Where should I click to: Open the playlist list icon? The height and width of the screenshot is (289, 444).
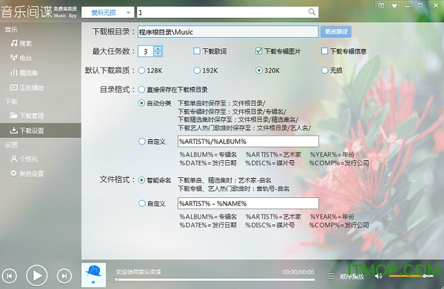click(331, 276)
